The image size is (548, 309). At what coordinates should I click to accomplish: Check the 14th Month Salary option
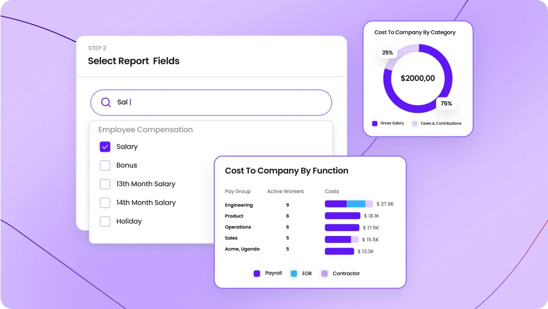coord(105,203)
